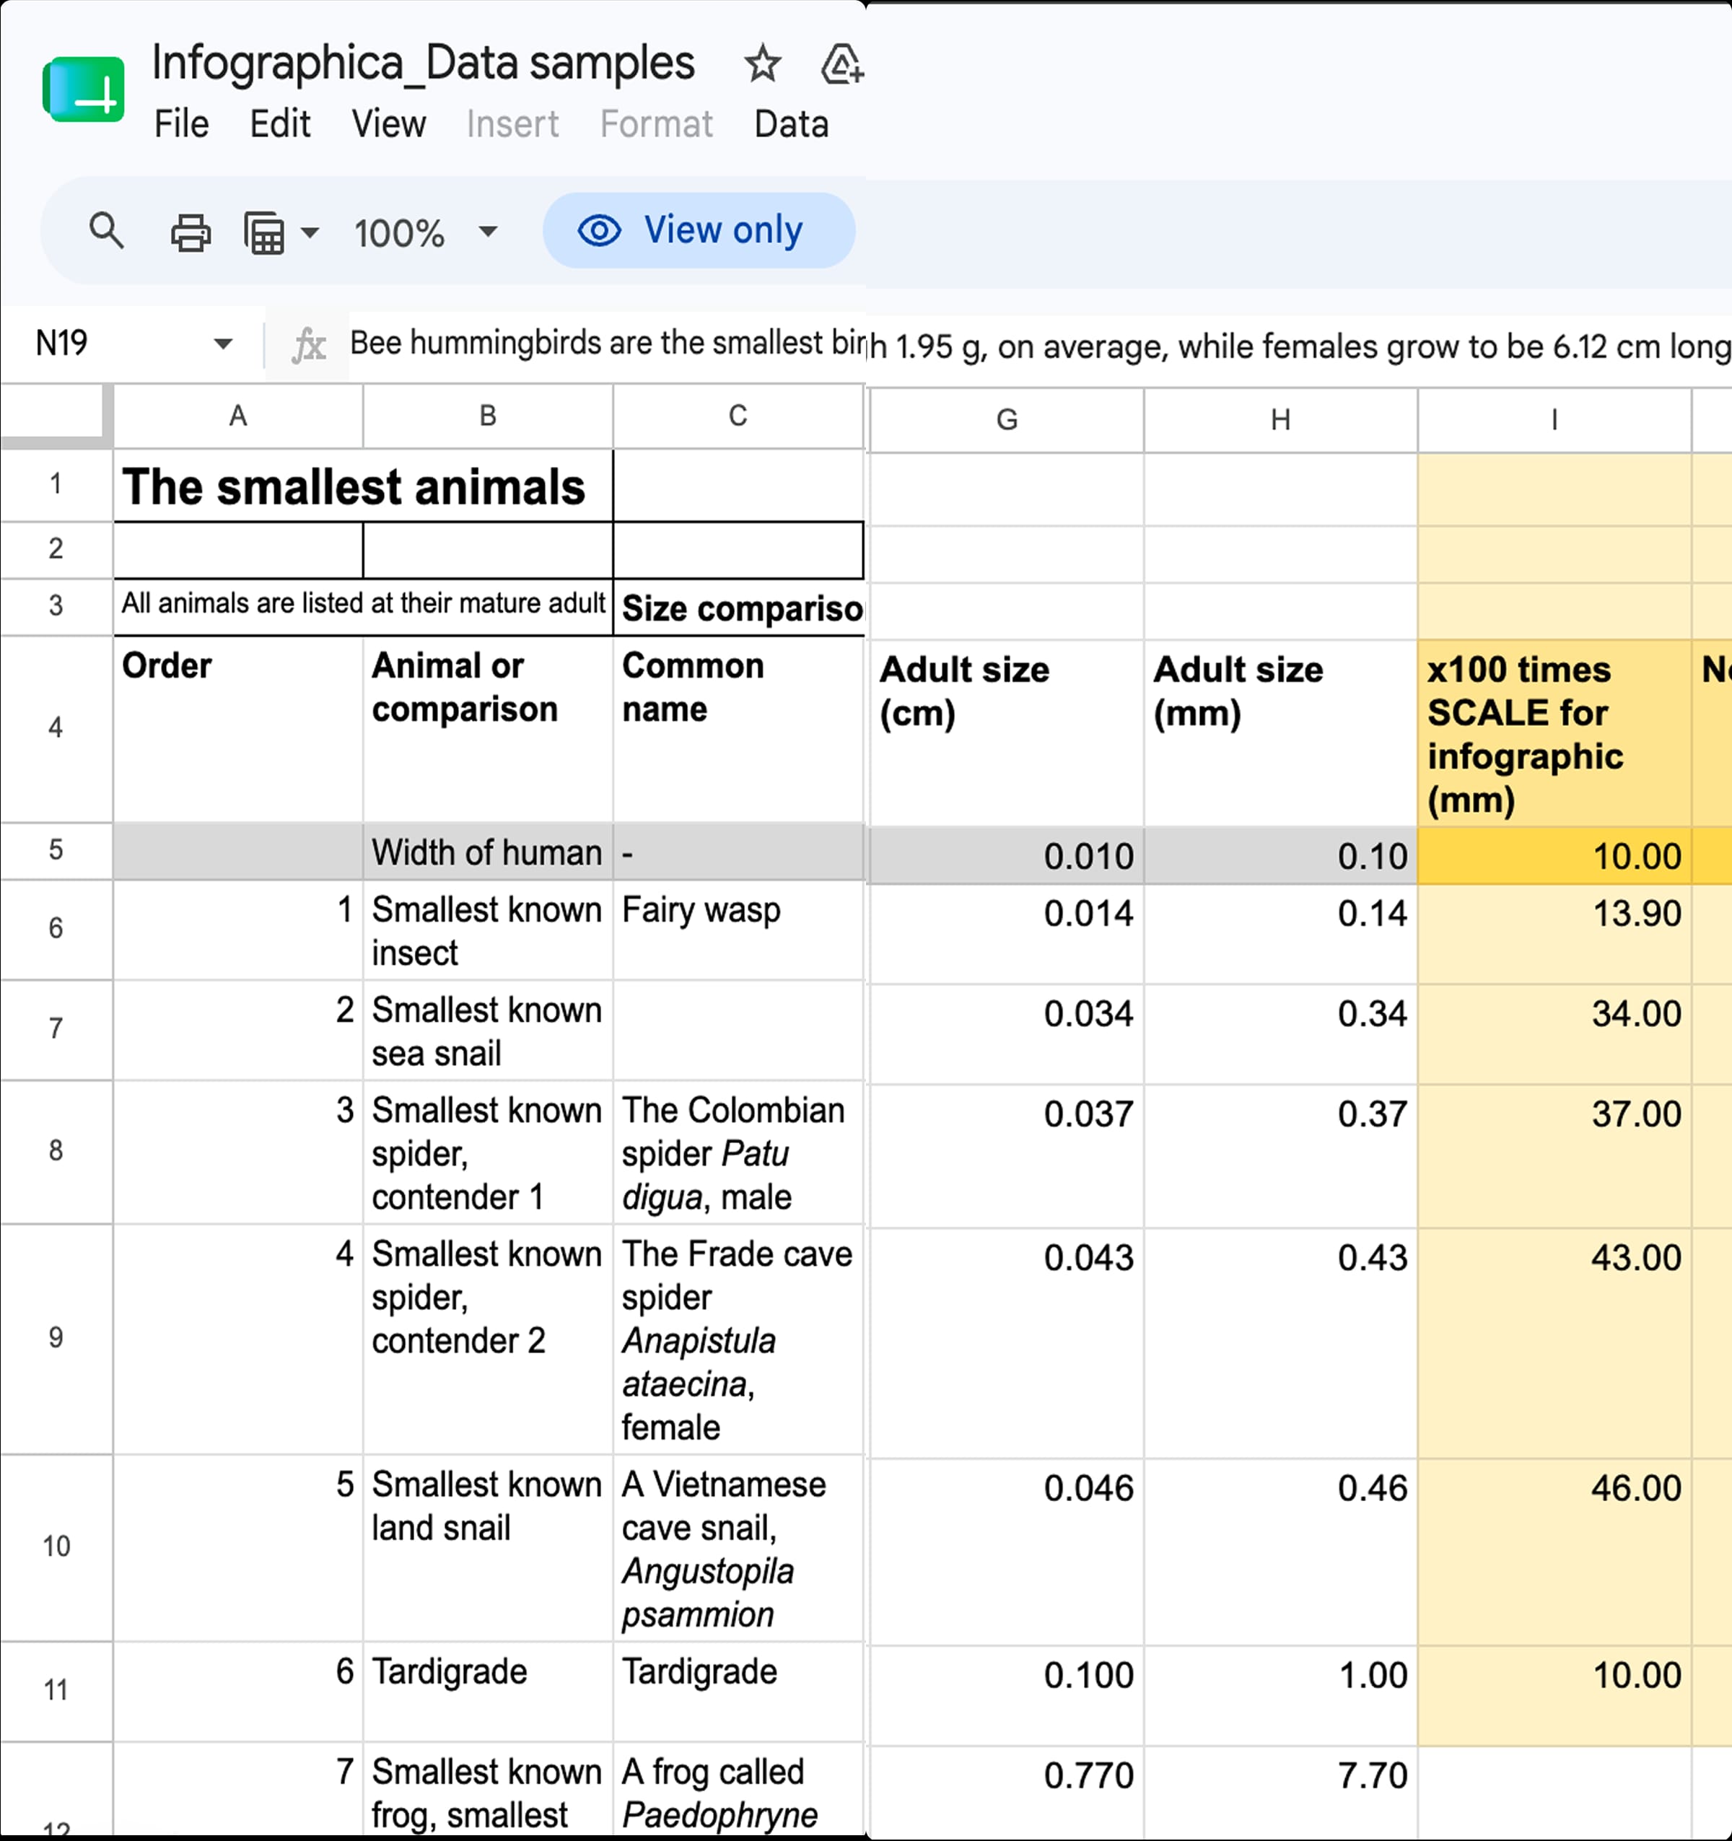Open the File menu

[182, 124]
